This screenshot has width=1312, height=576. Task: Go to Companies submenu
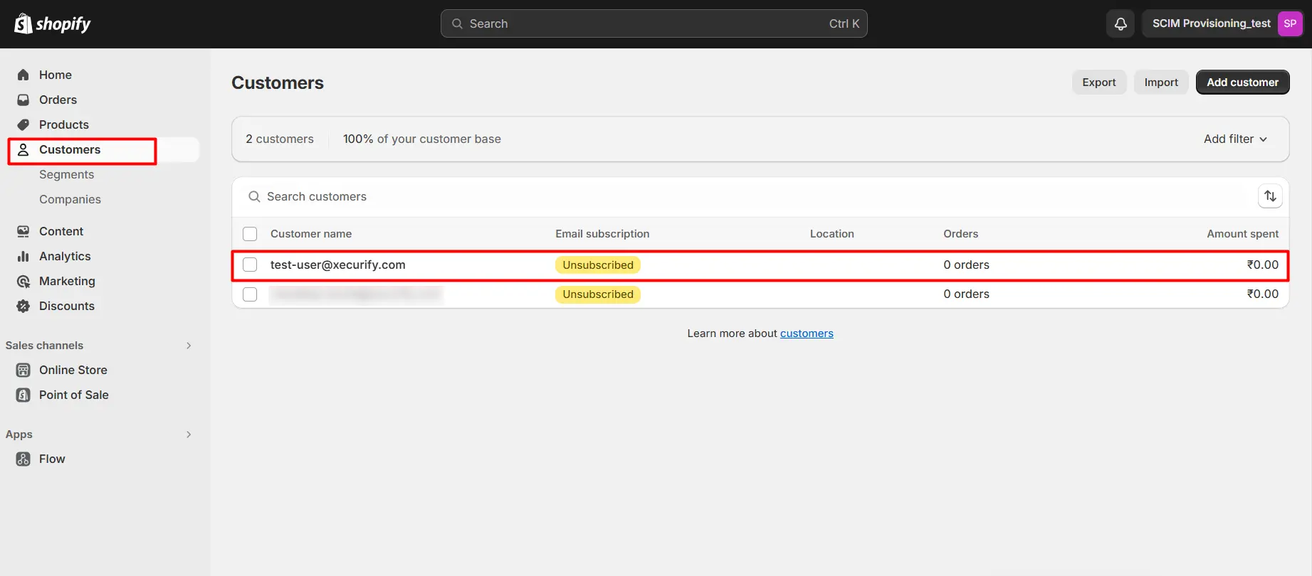(70, 199)
